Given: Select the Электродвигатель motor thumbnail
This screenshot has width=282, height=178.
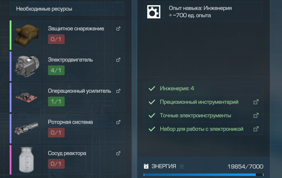Looking at the screenshot, I should (x=27, y=66).
